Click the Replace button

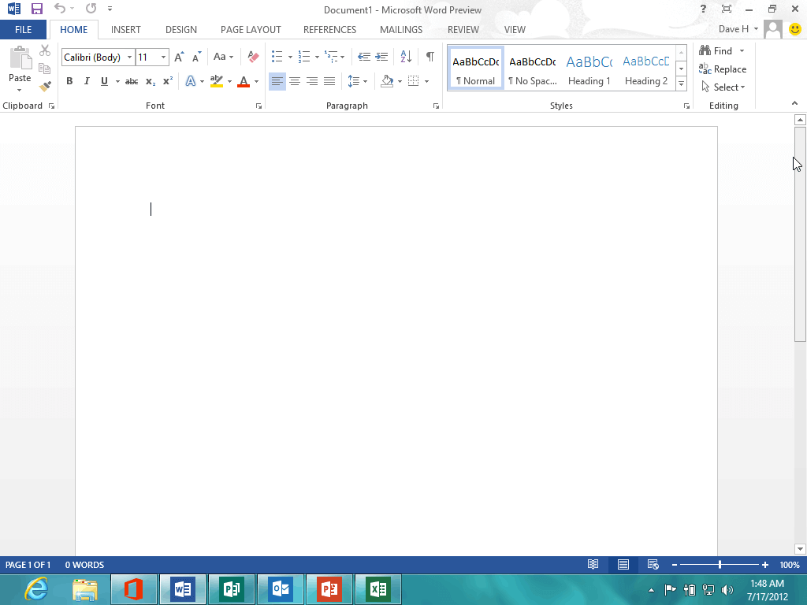pos(723,69)
